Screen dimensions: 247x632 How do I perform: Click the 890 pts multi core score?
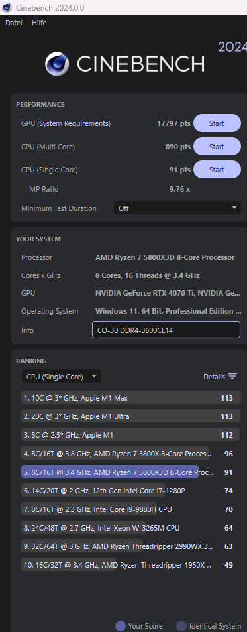(x=178, y=147)
